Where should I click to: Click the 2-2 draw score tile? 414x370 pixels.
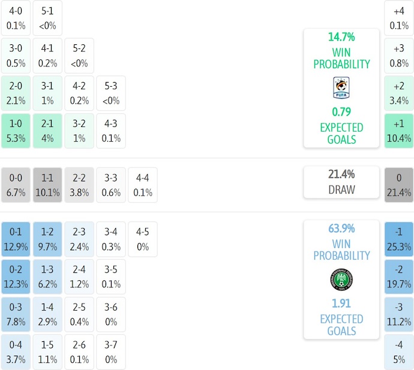click(79, 185)
